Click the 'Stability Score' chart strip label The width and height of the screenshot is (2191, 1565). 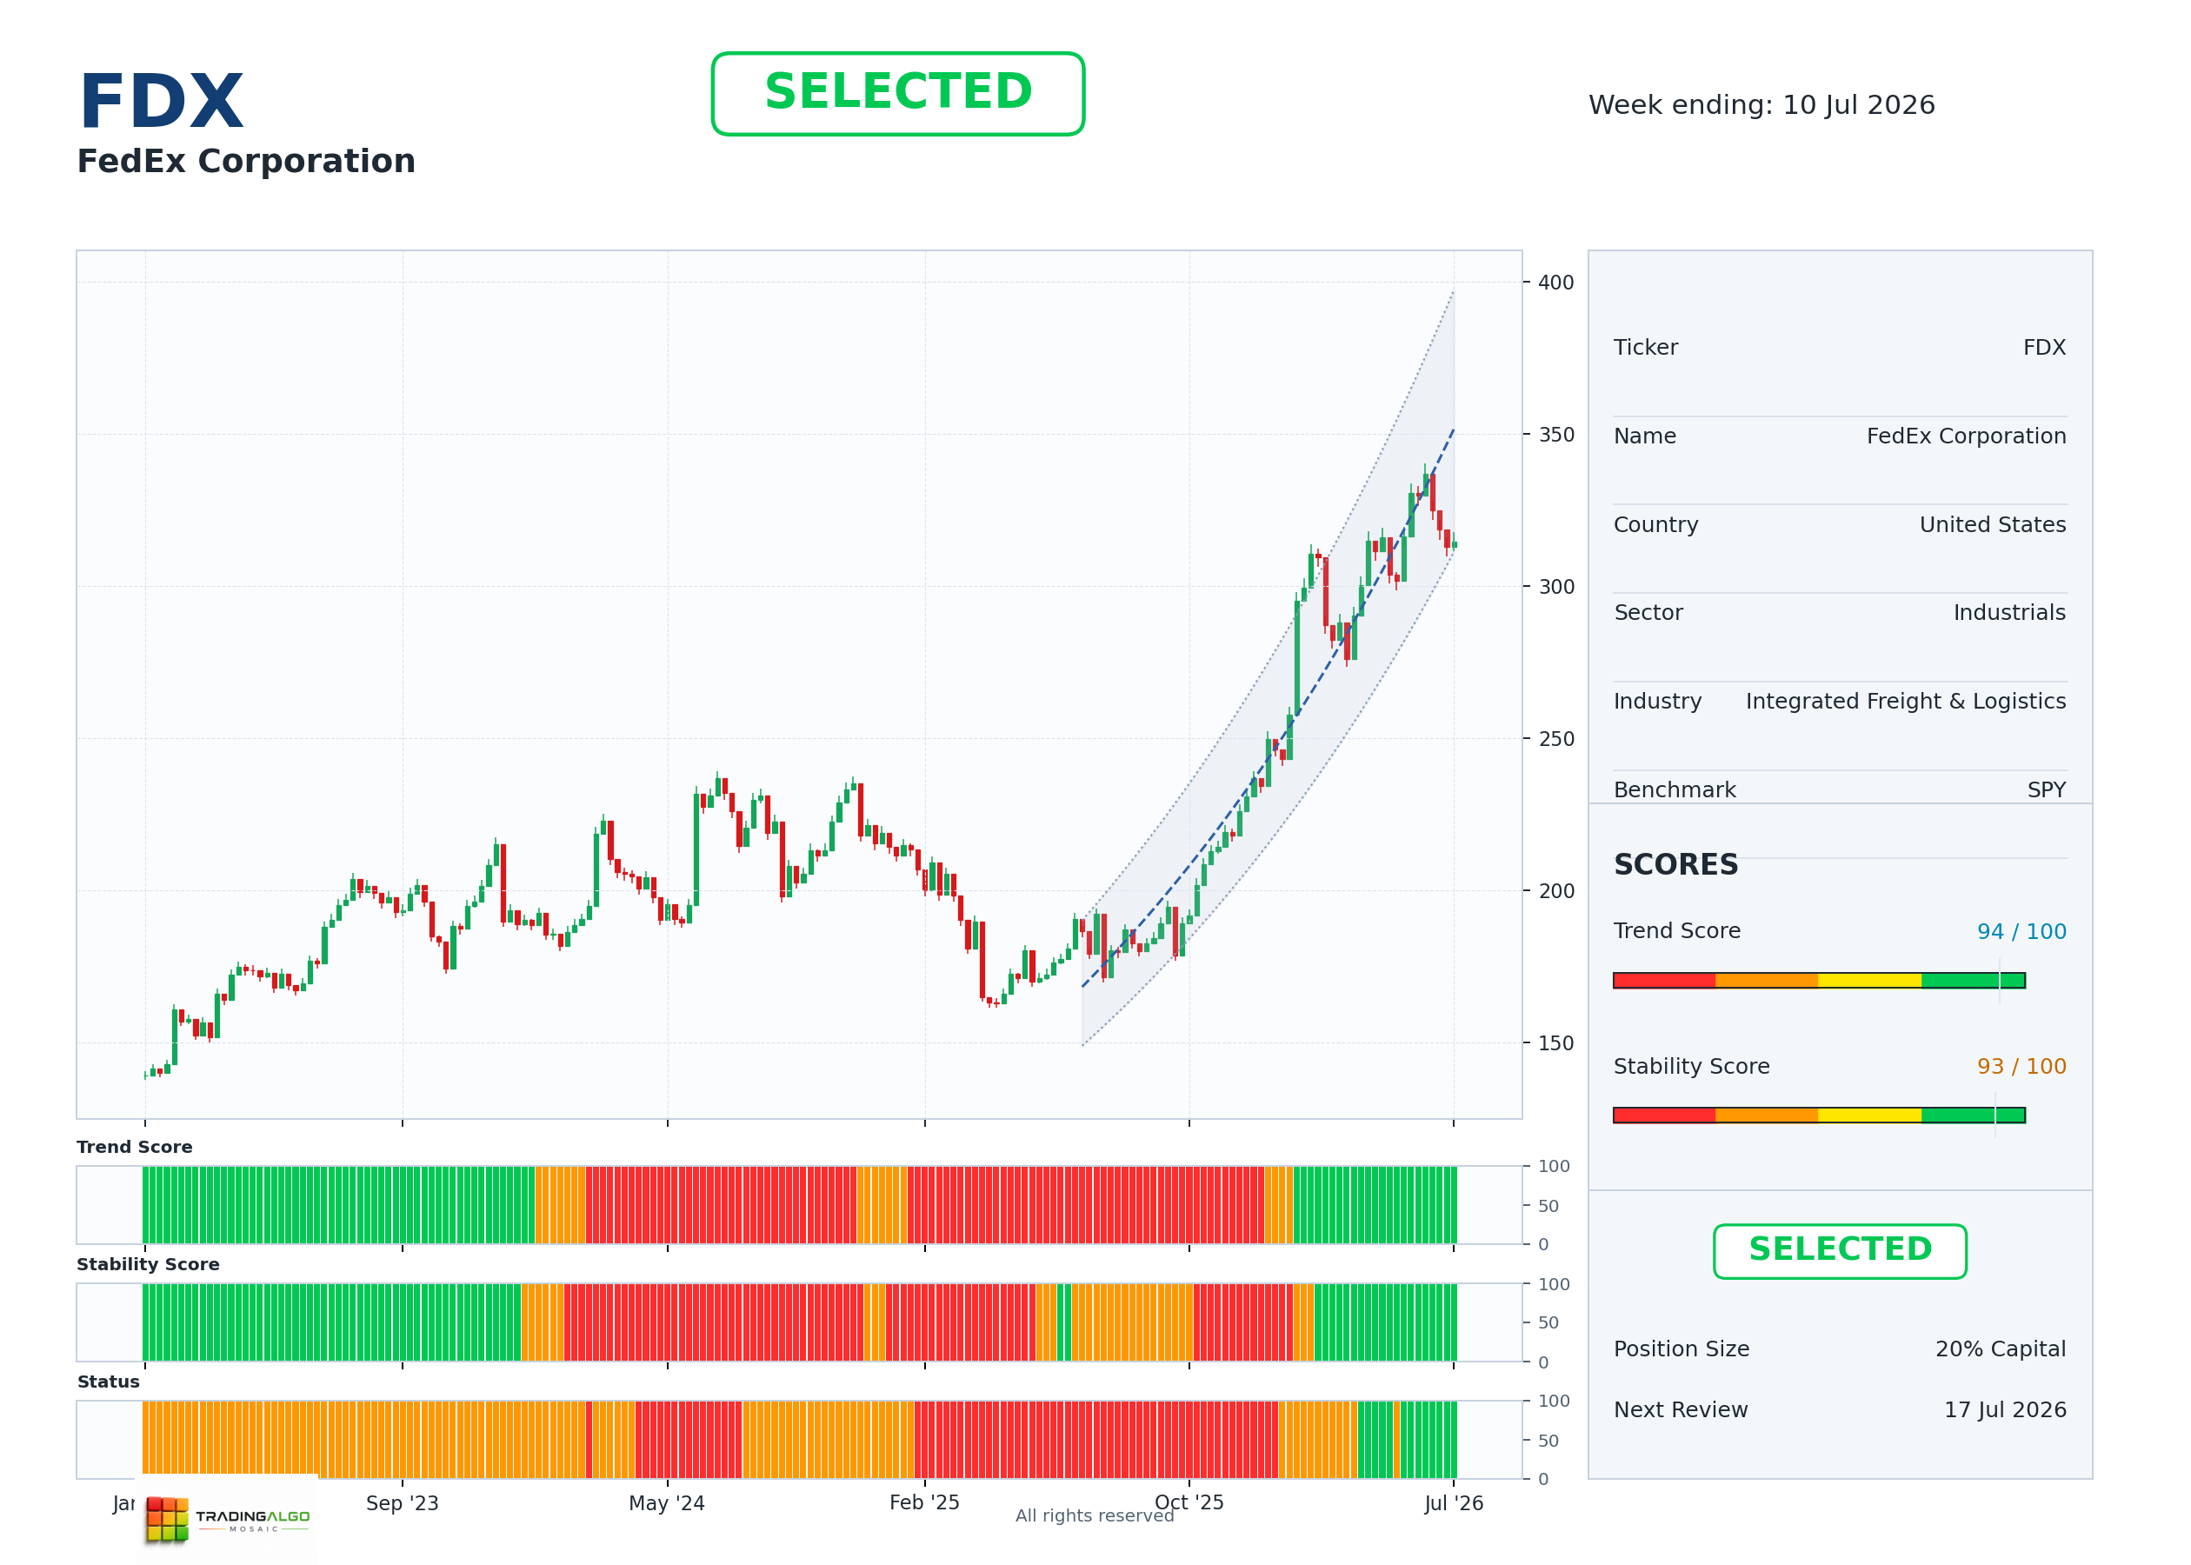tap(148, 1264)
